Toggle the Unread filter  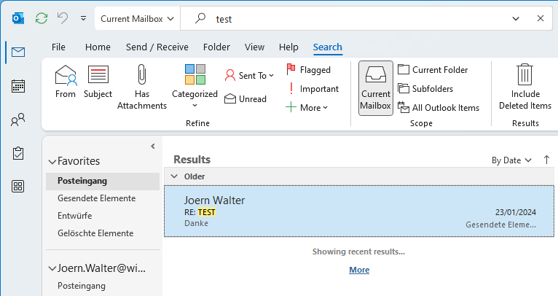click(x=245, y=99)
